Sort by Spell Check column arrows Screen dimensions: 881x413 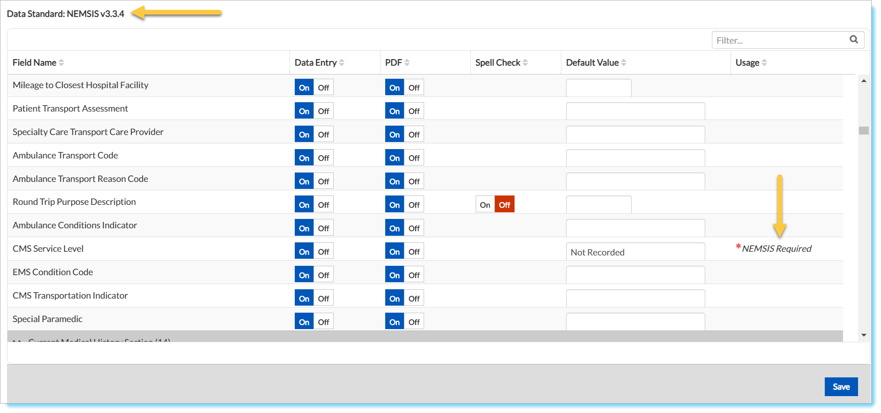coord(525,63)
